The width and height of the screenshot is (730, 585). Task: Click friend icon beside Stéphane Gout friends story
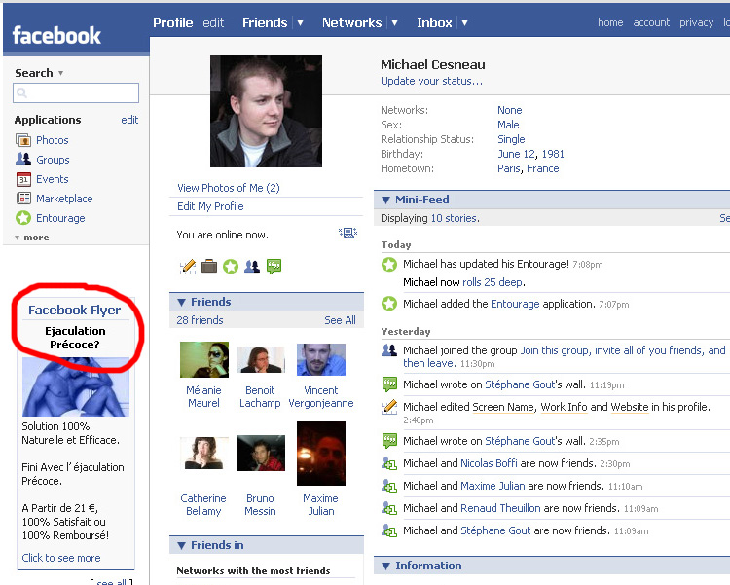(x=389, y=530)
